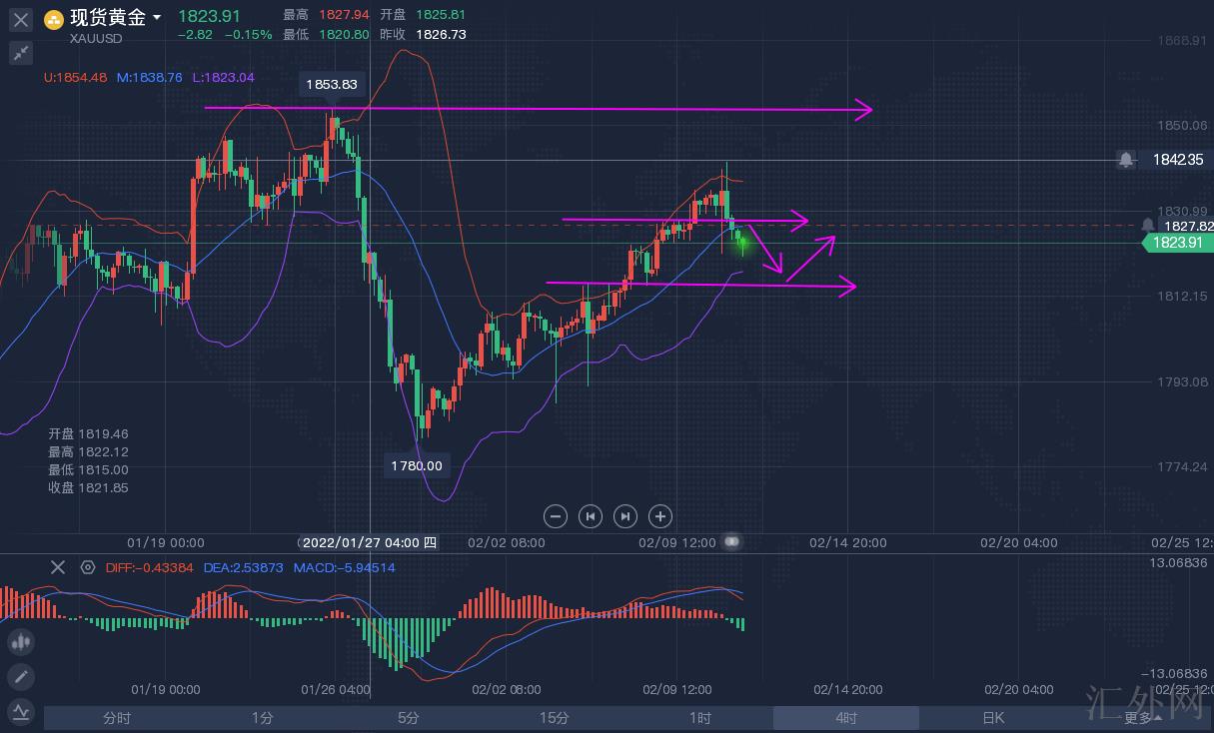The width and height of the screenshot is (1214, 733).
Task: Click the 1780.00 low price label
Action: coord(417,465)
